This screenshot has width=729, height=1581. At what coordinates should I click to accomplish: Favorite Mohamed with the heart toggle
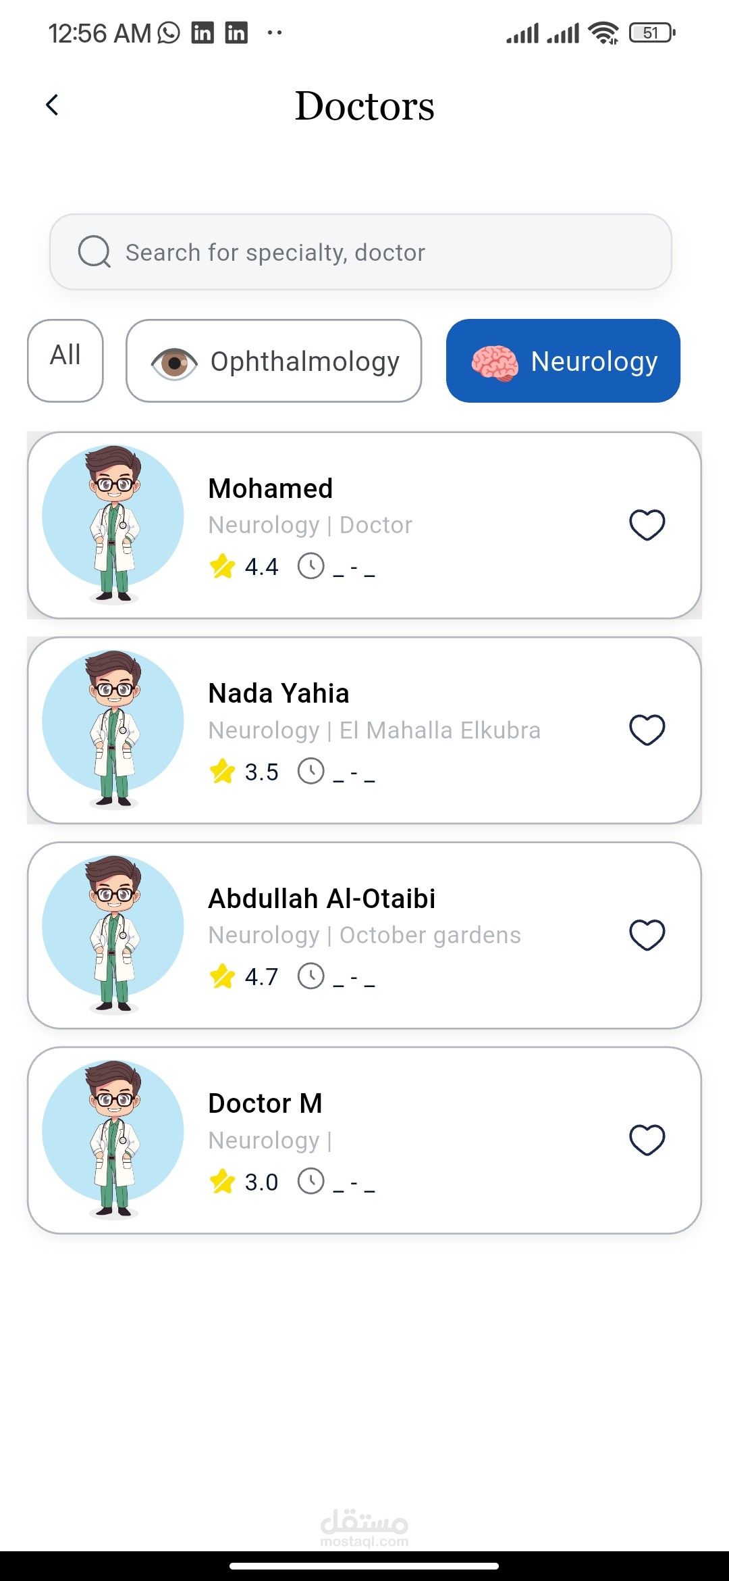tap(647, 525)
